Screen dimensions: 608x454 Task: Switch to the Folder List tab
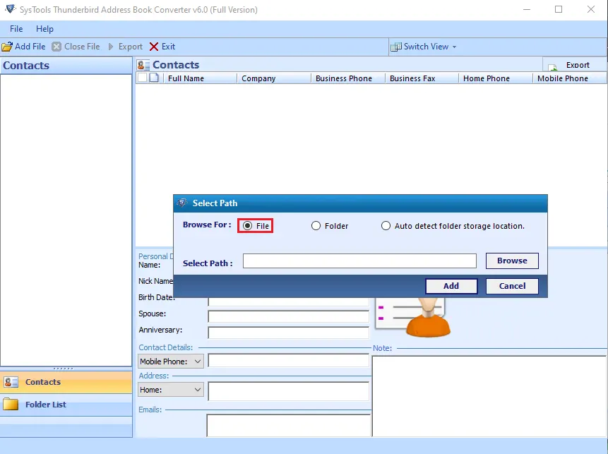66,405
